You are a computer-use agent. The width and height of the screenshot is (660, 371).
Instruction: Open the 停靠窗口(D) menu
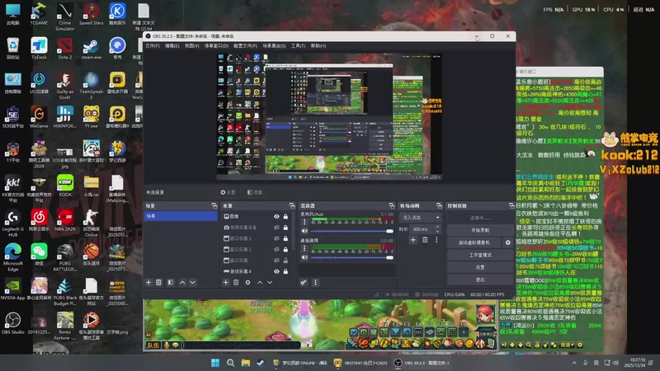pyautogui.click(x=216, y=46)
